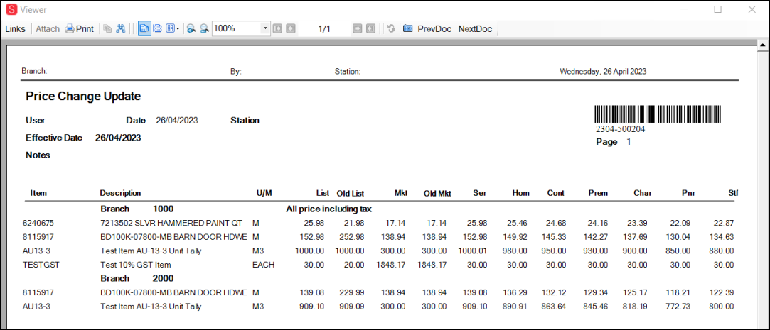Click barcode number 2304-500204
This screenshot has width=770, height=330.
(x=620, y=130)
